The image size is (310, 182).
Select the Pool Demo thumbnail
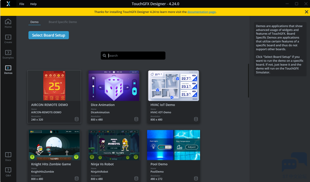click(173, 145)
